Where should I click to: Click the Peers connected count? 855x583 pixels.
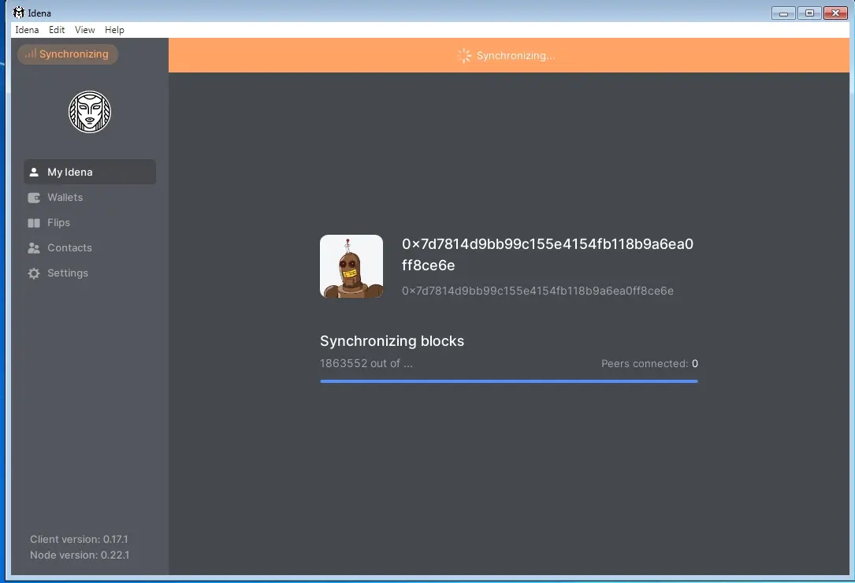click(x=649, y=363)
